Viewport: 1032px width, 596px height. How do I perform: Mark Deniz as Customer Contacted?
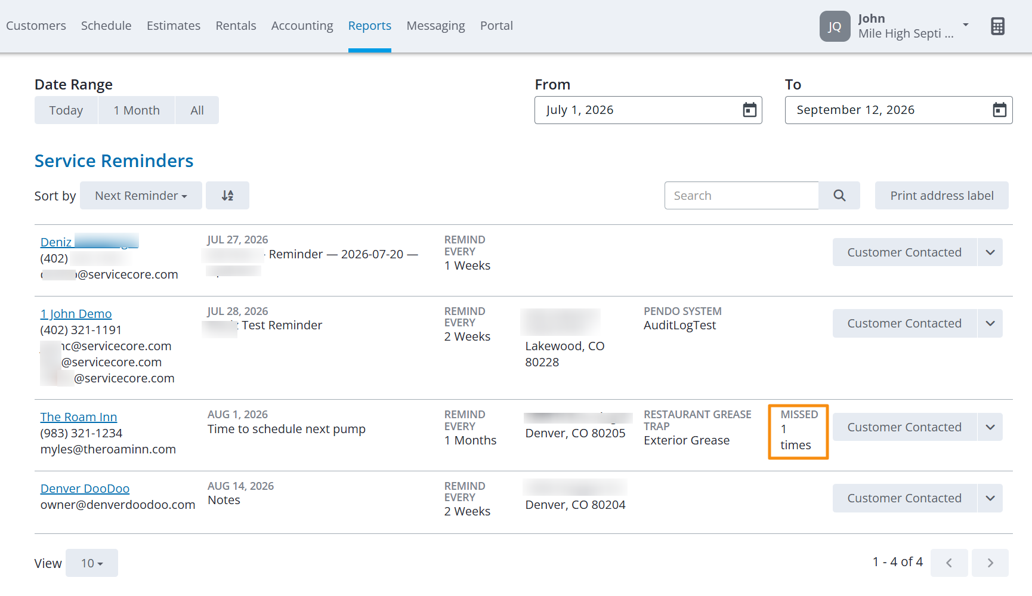click(x=904, y=252)
